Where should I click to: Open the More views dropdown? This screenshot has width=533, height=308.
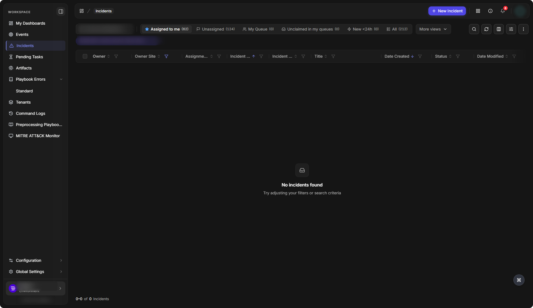[x=433, y=29]
